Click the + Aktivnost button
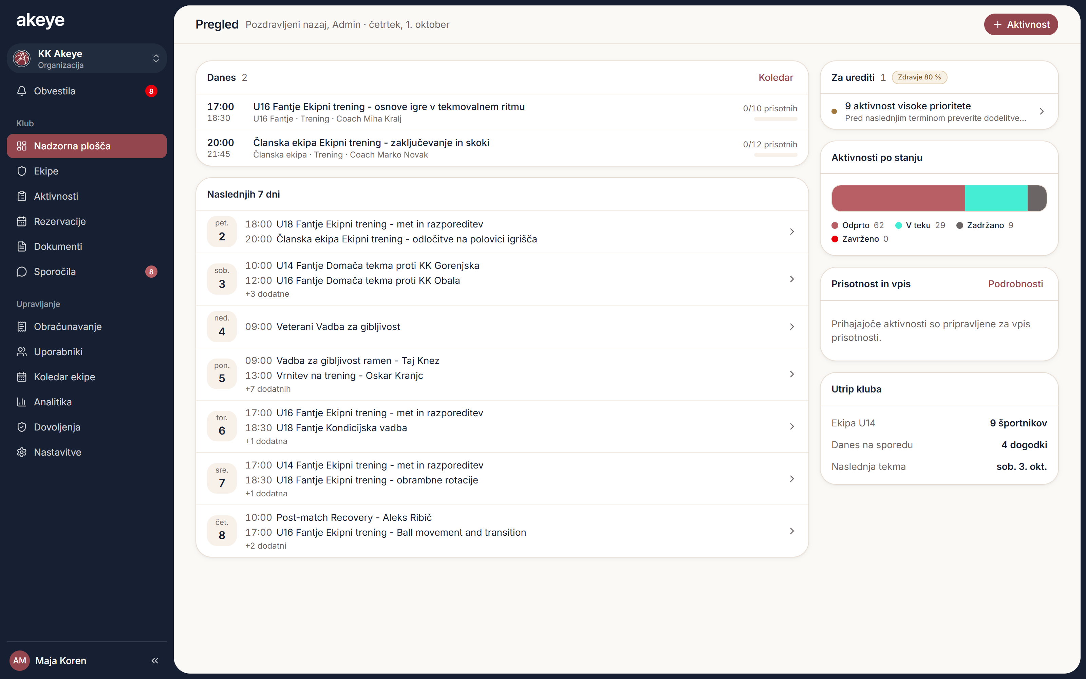1086x679 pixels. pyautogui.click(x=1021, y=24)
